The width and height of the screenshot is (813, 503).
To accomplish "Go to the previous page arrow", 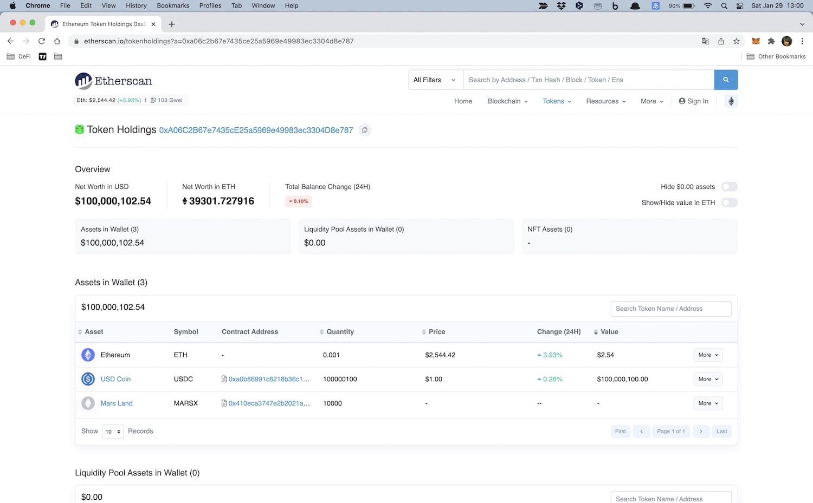I will (641, 432).
